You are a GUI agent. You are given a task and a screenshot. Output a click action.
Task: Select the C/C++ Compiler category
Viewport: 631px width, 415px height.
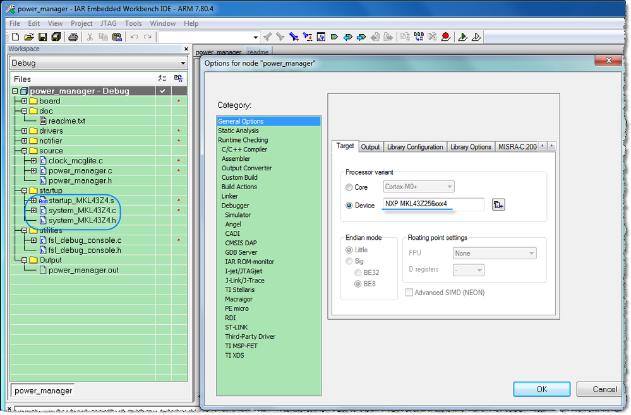(x=244, y=149)
